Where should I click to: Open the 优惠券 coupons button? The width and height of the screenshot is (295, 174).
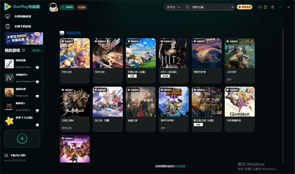[x=82, y=7]
